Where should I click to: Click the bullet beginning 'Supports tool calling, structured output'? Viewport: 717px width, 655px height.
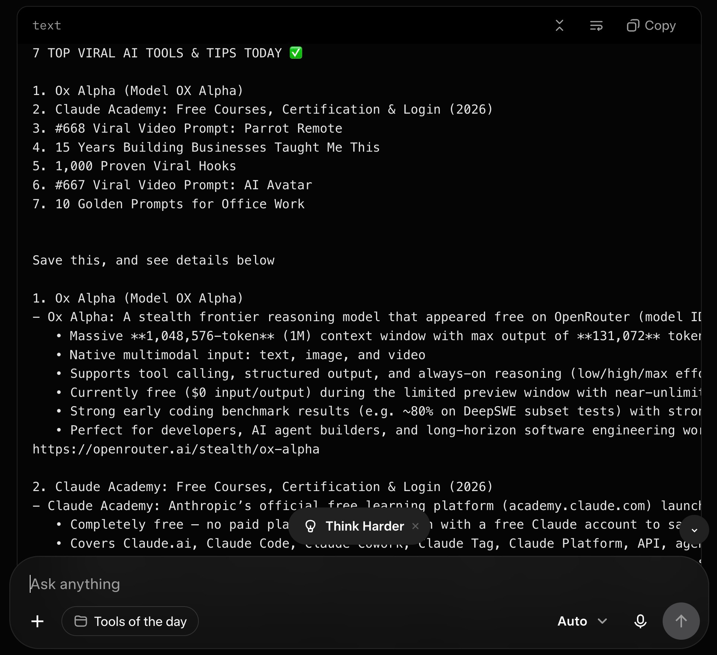point(378,374)
